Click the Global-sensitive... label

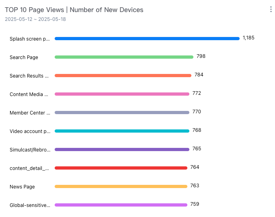(x=30, y=205)
